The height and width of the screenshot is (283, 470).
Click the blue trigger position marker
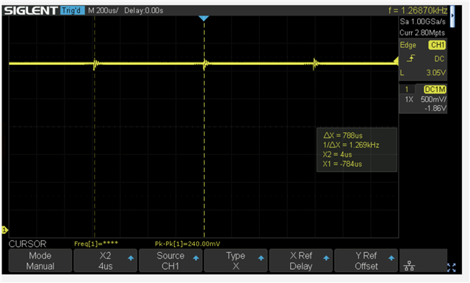point(204,18)
